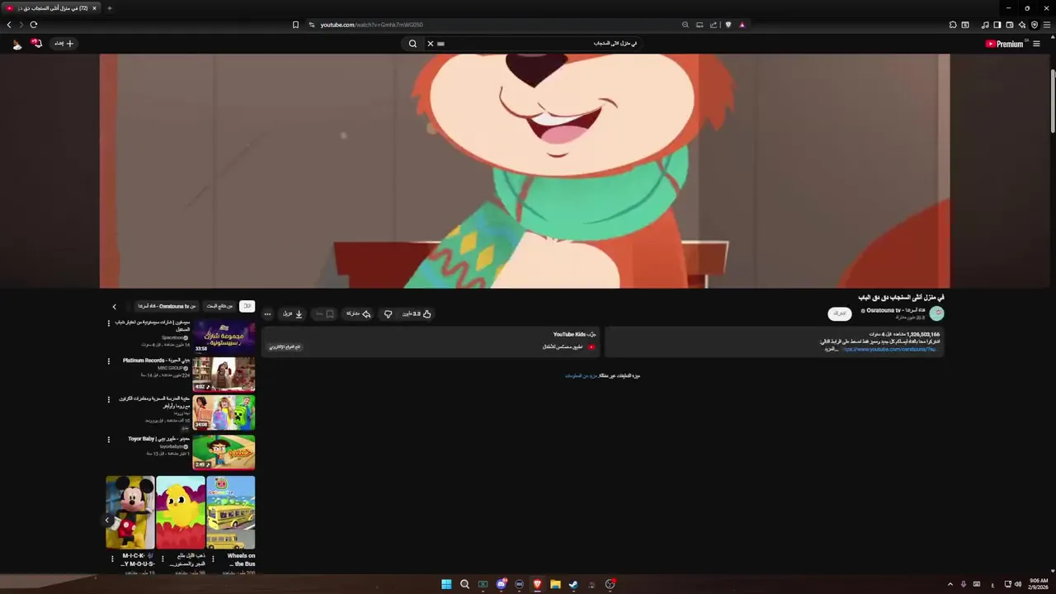
Task: Select the From Osratouna tv chip
Action: point(167,306)
